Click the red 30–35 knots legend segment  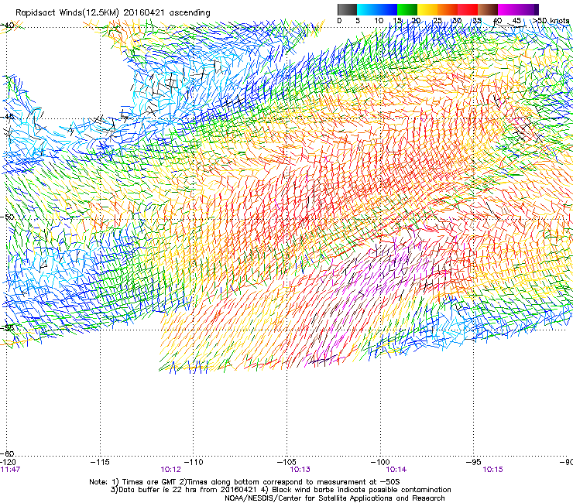point(468,9)
